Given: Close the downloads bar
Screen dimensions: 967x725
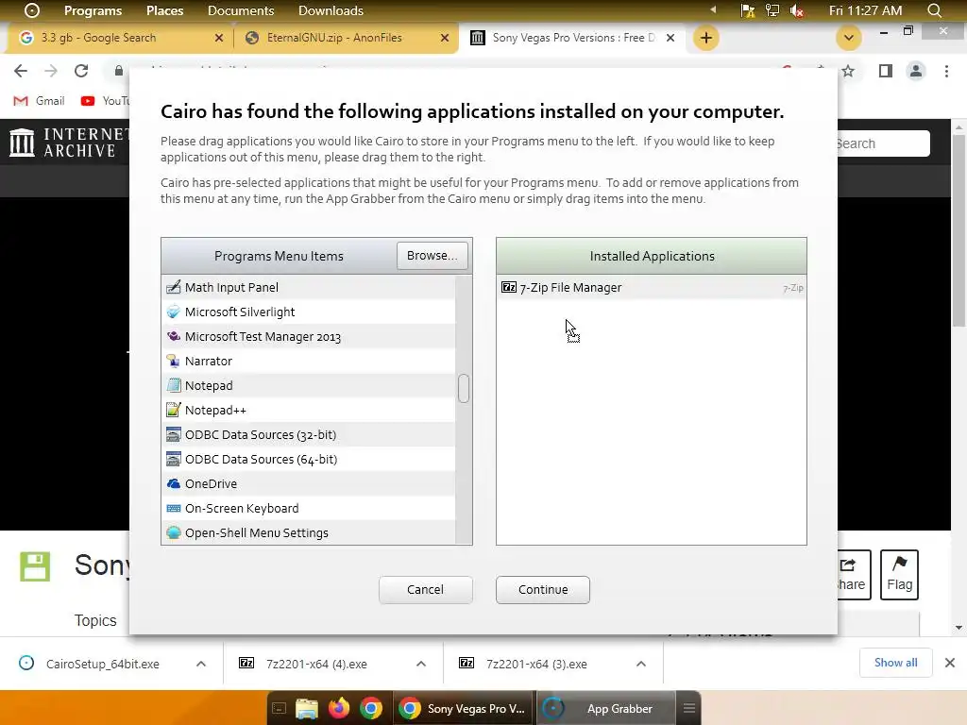Looking at the screenshot, I should (x=950, y=663).
